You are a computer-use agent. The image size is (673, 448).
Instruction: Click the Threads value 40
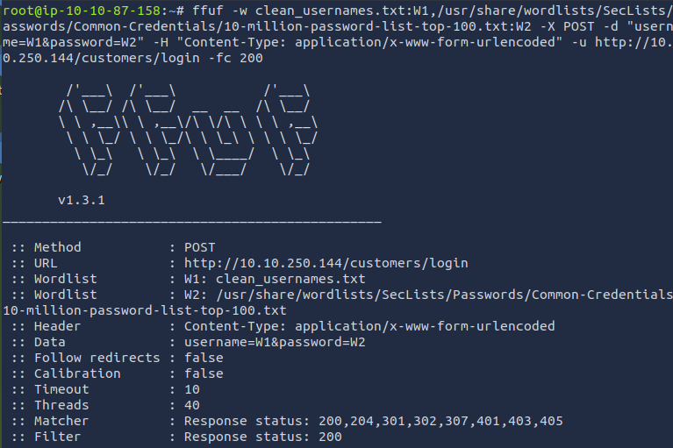(191, 405)
